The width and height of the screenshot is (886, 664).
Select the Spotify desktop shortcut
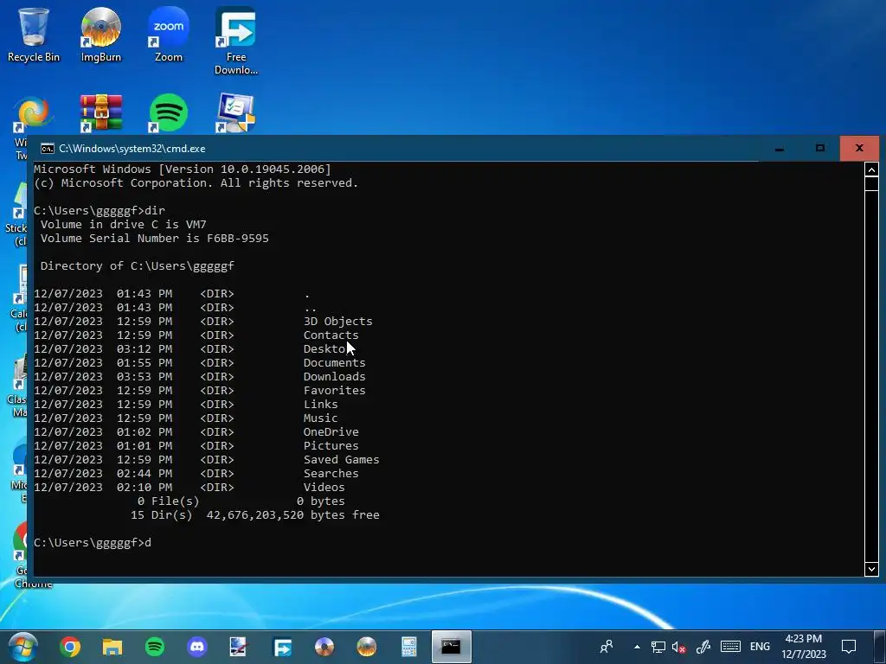[169, 113]
